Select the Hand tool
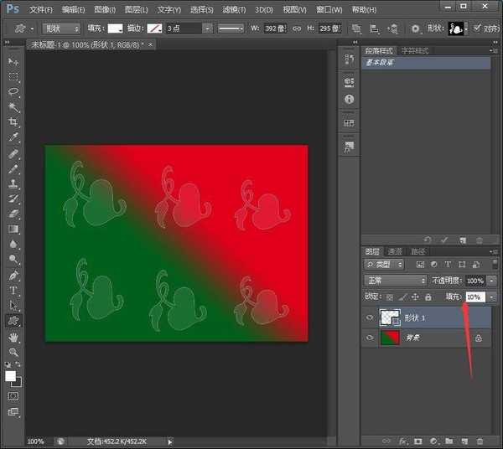 (13, 337)
